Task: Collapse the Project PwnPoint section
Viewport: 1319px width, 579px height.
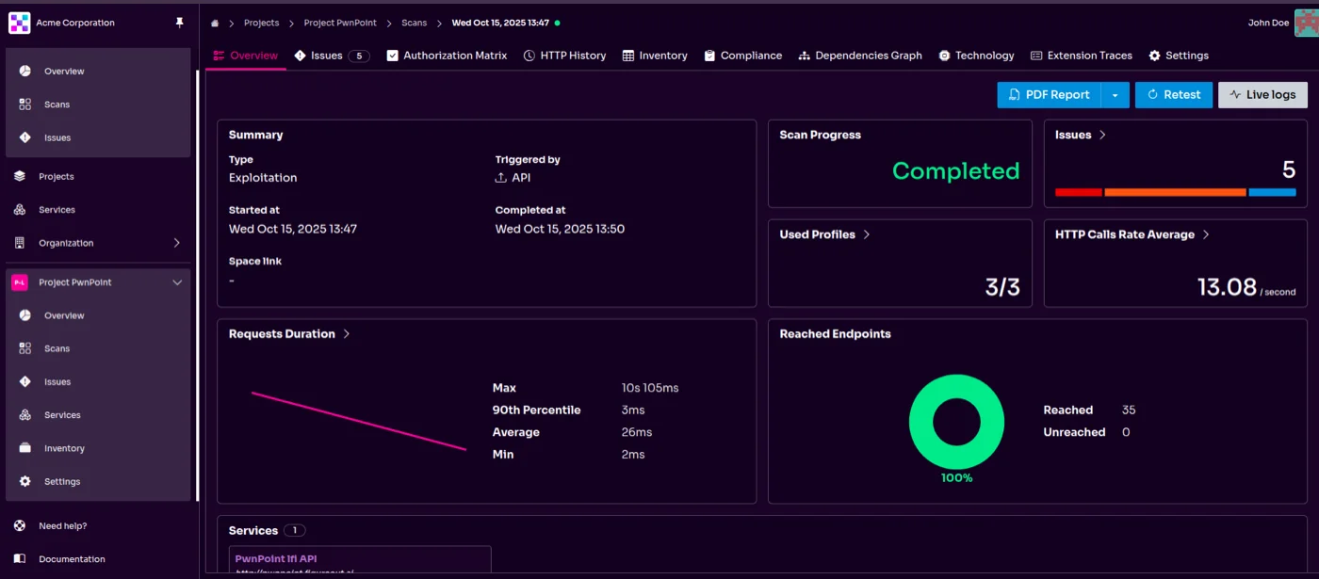Action: pyautogui.click(x=177, y=281)
